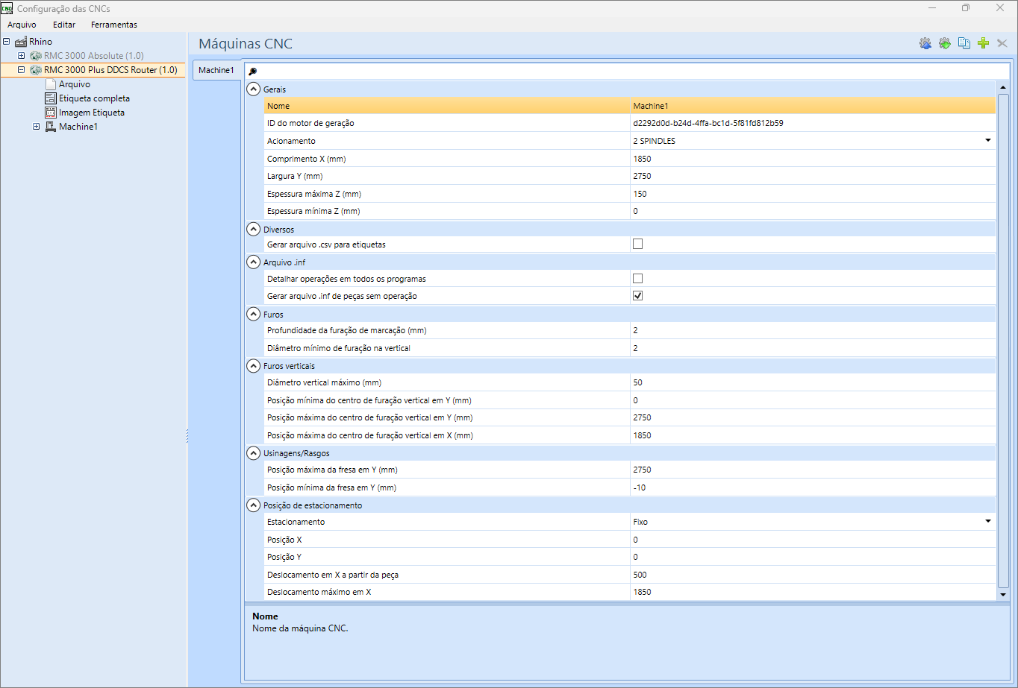Click the splitter grip between tree and panel
The image size is (1018, 688).
pos(187,435)
